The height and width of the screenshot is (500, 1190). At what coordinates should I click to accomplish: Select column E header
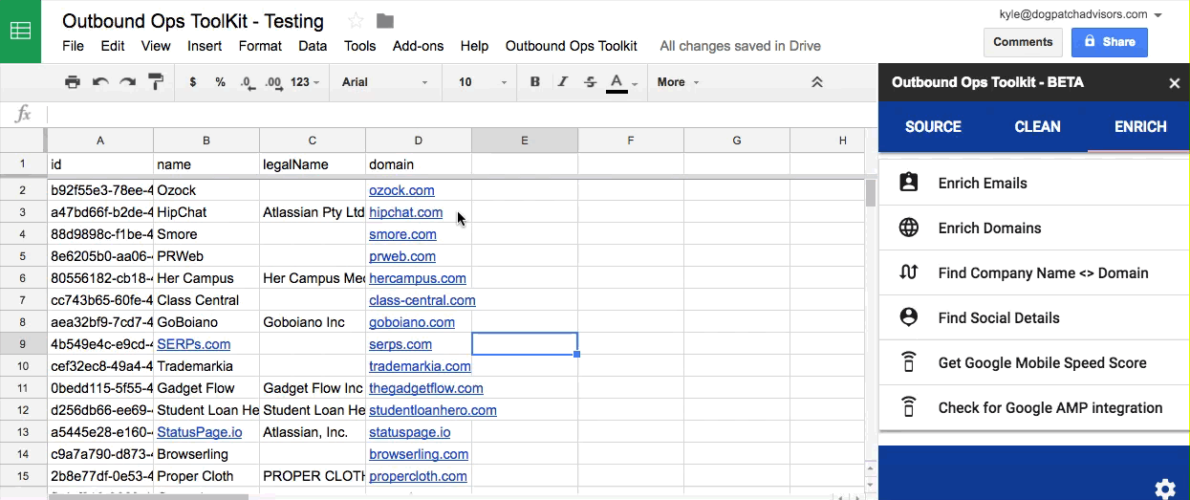click(525, 141)
